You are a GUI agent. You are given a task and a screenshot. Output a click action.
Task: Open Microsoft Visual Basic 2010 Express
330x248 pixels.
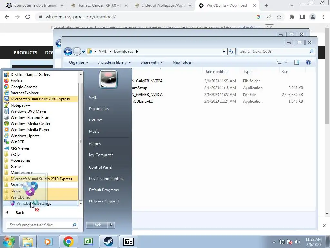click(40, 99)
